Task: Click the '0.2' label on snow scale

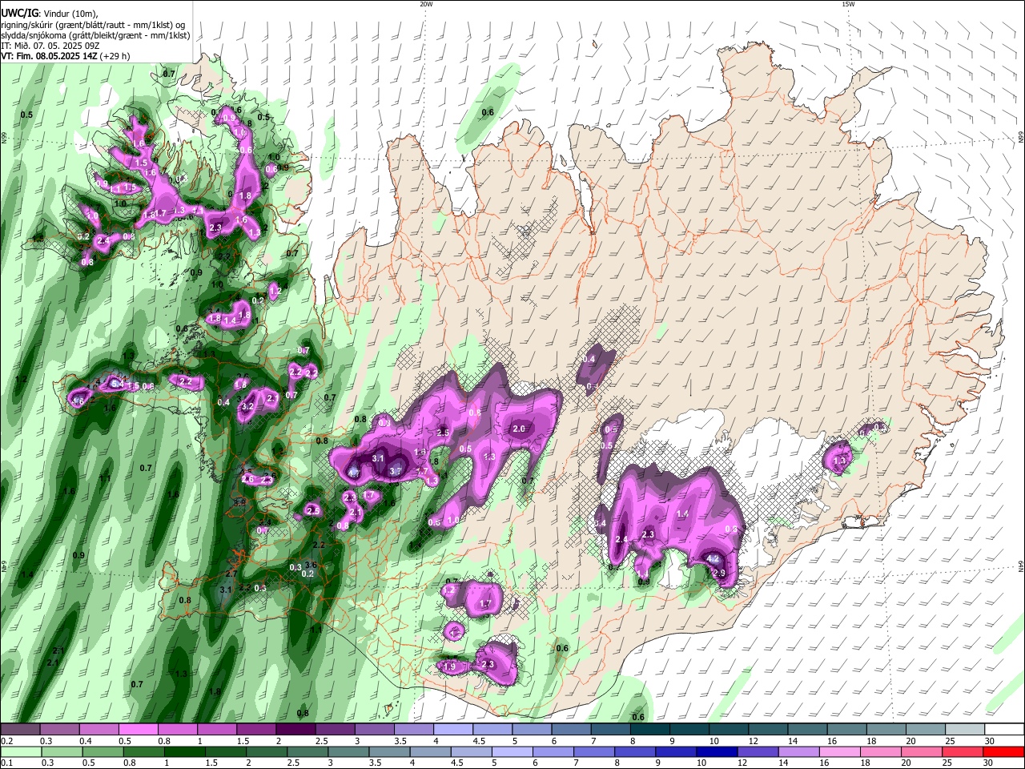Action: coord(6,741)
